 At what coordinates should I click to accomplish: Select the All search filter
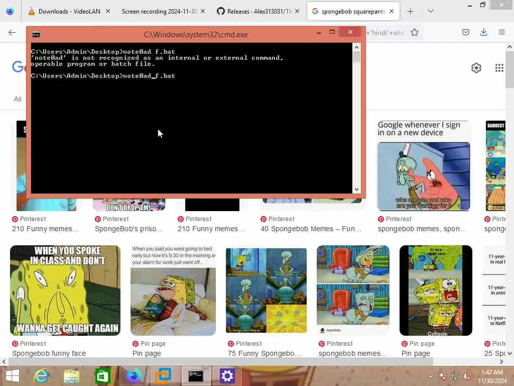[x=18, y=99]
